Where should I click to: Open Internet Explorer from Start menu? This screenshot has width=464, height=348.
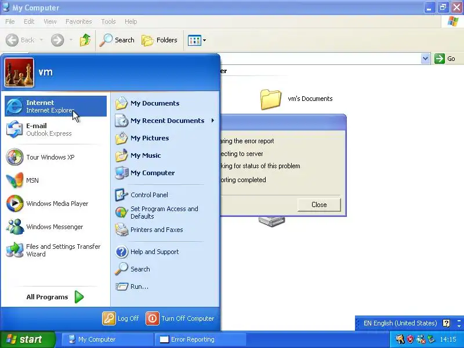click(56, 106)
